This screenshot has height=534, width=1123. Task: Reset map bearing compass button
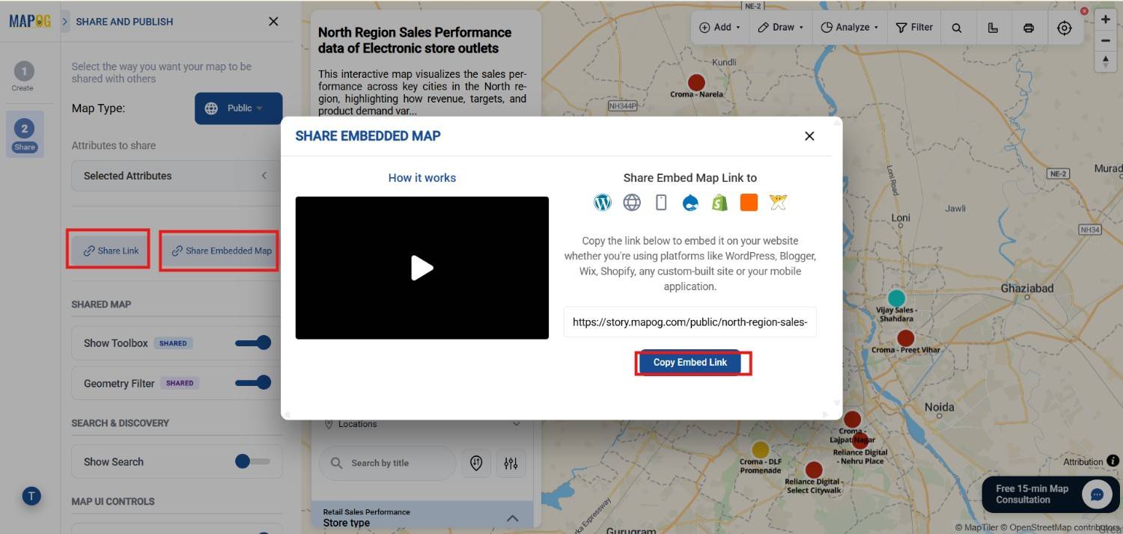click(x=1106, y=61)
